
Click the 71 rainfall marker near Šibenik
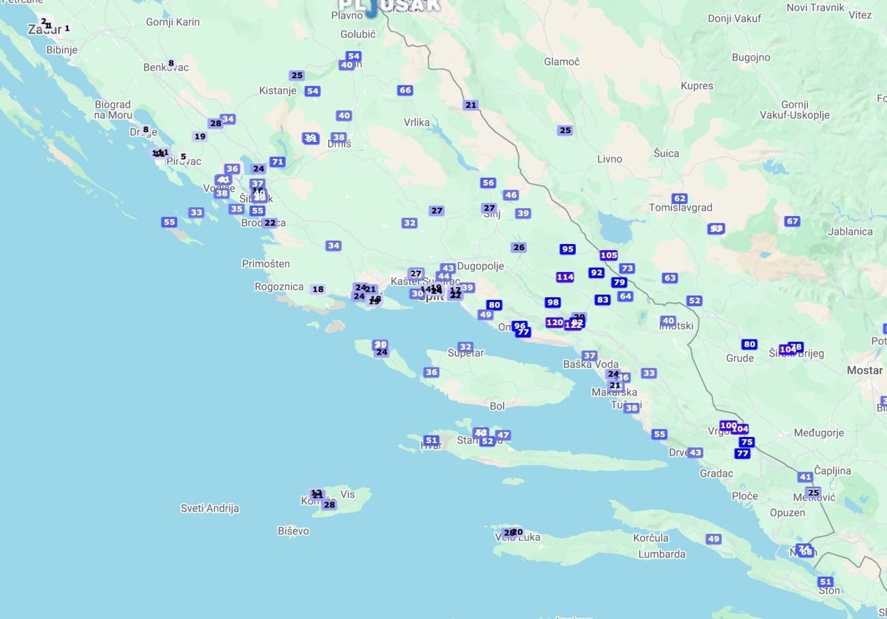tap(277, 162)
